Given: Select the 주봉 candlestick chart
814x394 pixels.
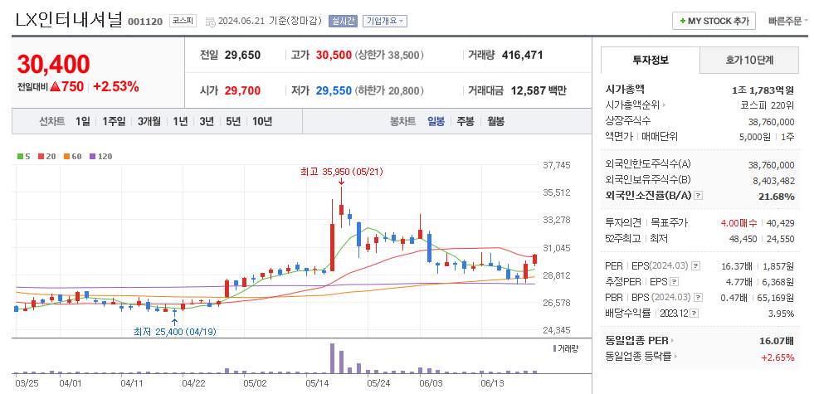Looking at the screenshot, I should point(465,122).
